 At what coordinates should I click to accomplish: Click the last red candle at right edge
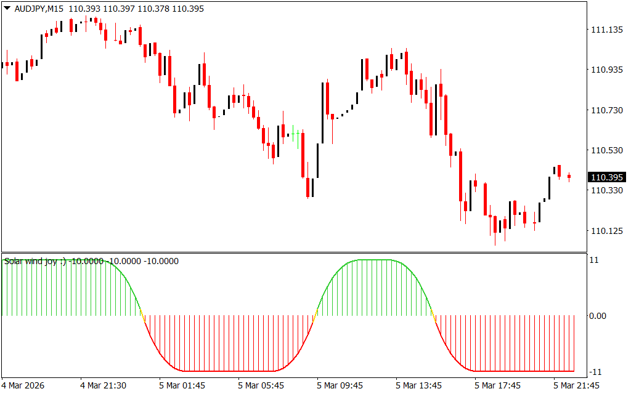point(569,177)
